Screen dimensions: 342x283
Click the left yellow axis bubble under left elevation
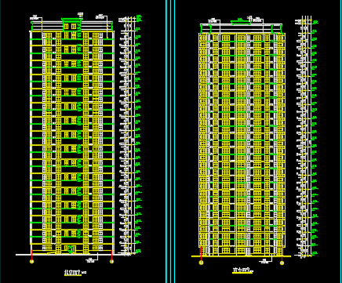tap(32, 261)
